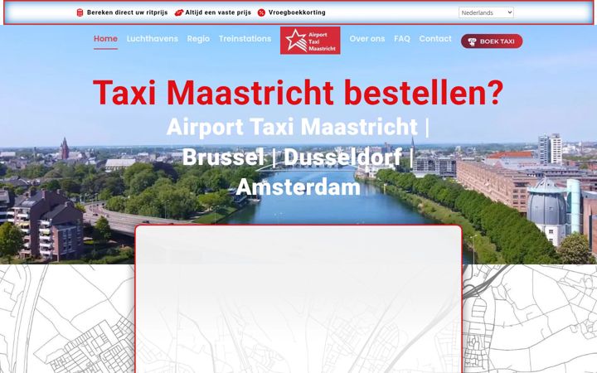597x373 pixels.
Task: Click the red price icon beside Altijd een vaste prijs
Action: (178, 12)
